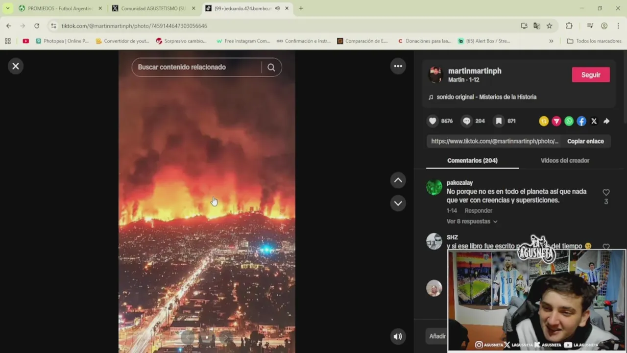Open Todos los marcadores folder

tap(594, 41)
